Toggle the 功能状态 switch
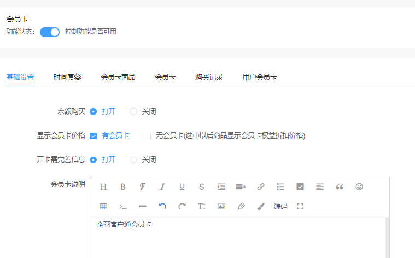 tap(50, 32)
